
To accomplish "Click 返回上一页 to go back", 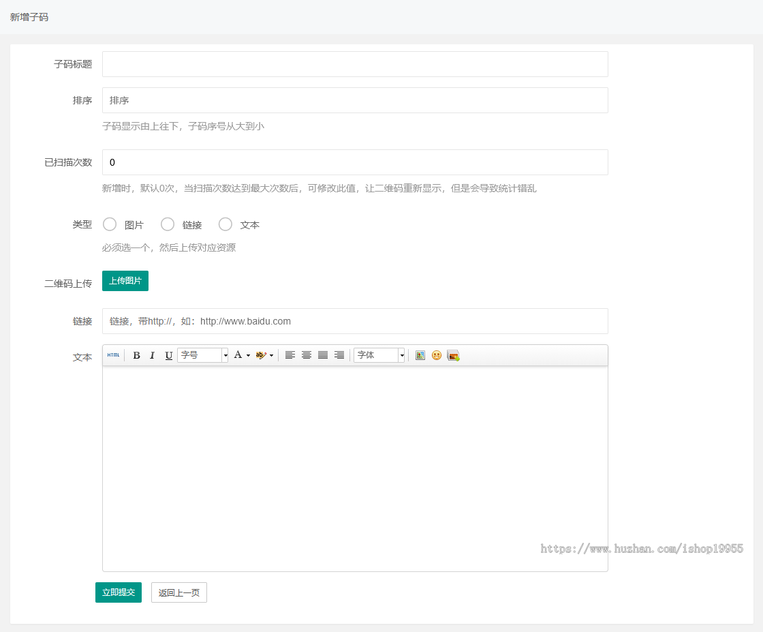I will click(179, 592).
